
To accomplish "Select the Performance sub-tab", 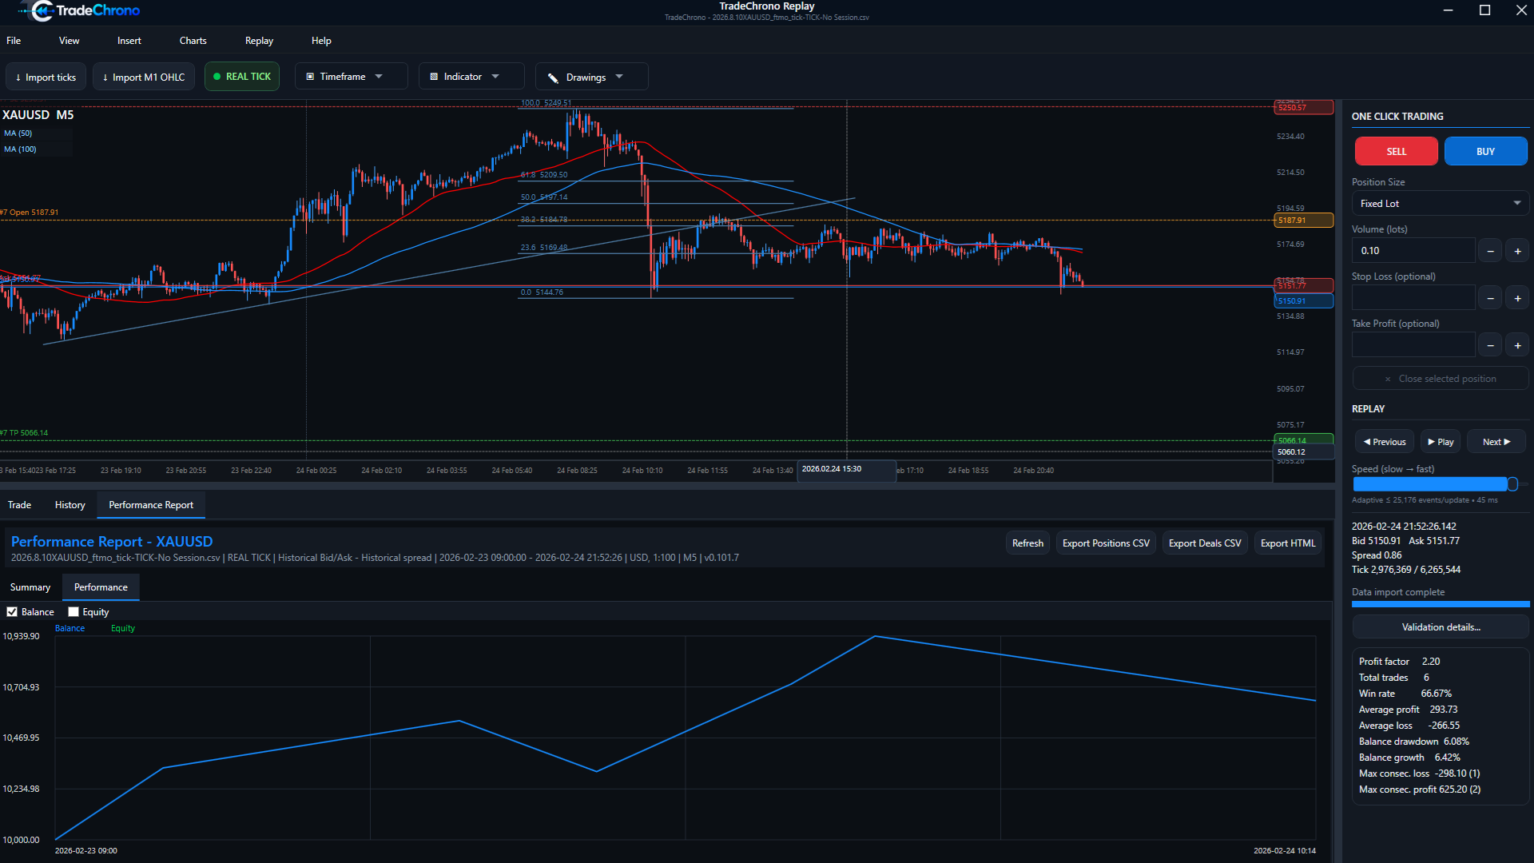I will point(101,587).
